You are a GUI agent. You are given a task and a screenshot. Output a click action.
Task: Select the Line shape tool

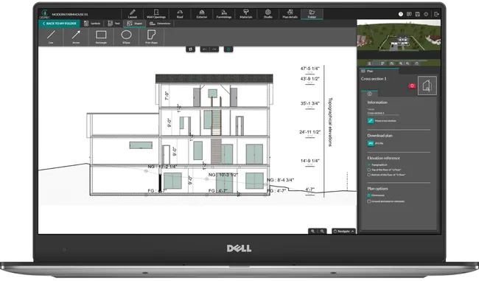(51, 37)
